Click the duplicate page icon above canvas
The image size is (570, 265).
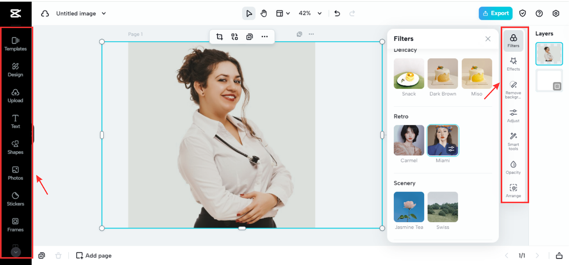point(300,34)
